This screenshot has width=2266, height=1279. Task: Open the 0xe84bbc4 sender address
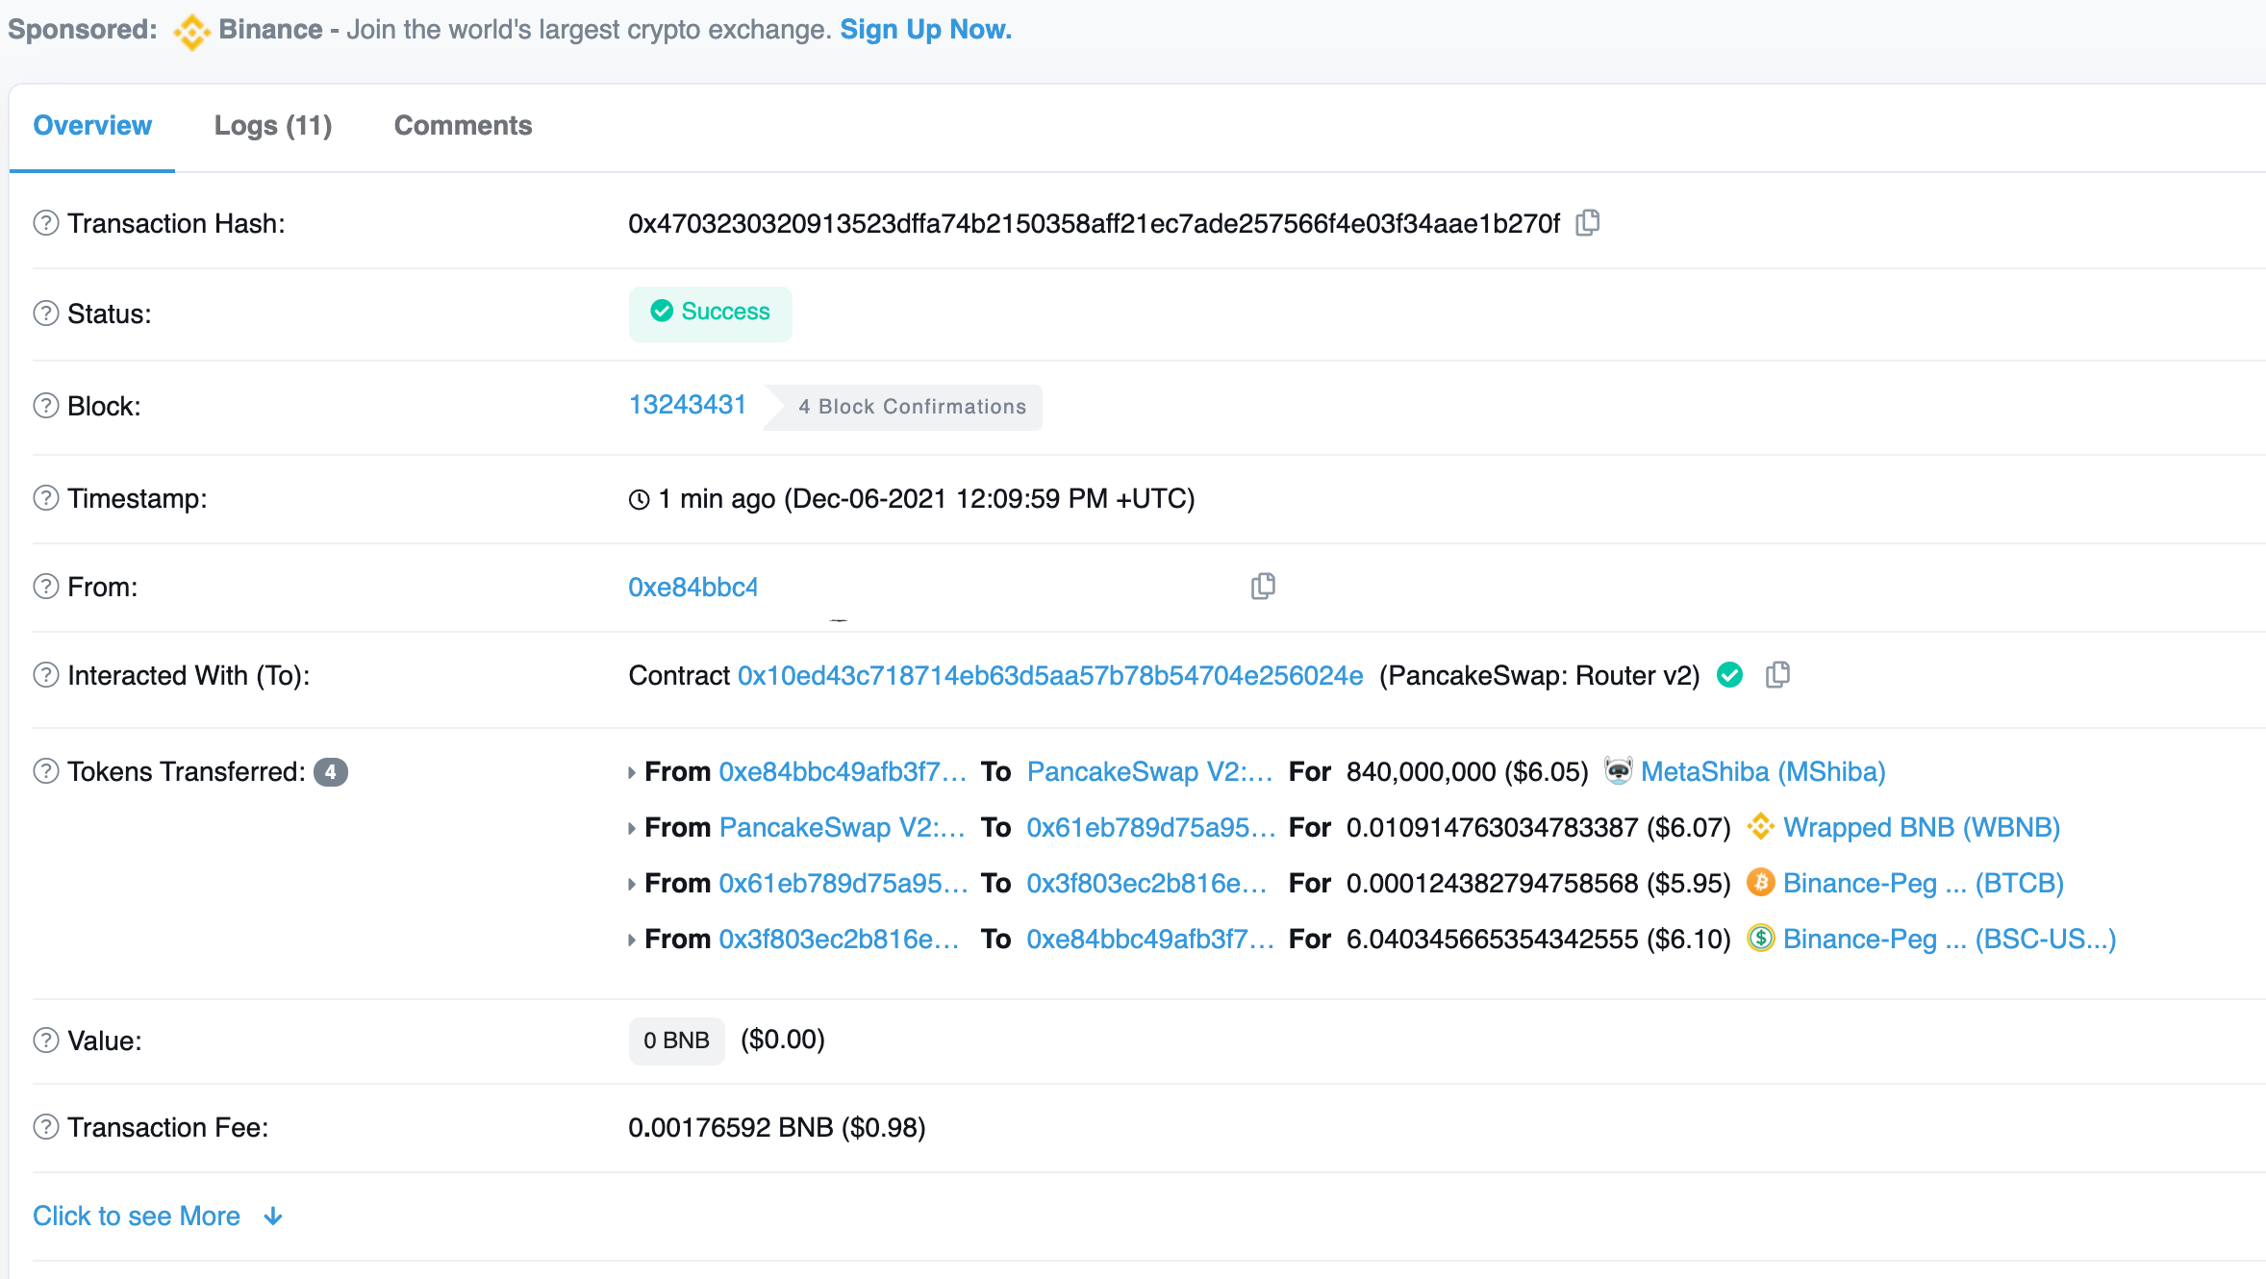click(x=692, y=587)
